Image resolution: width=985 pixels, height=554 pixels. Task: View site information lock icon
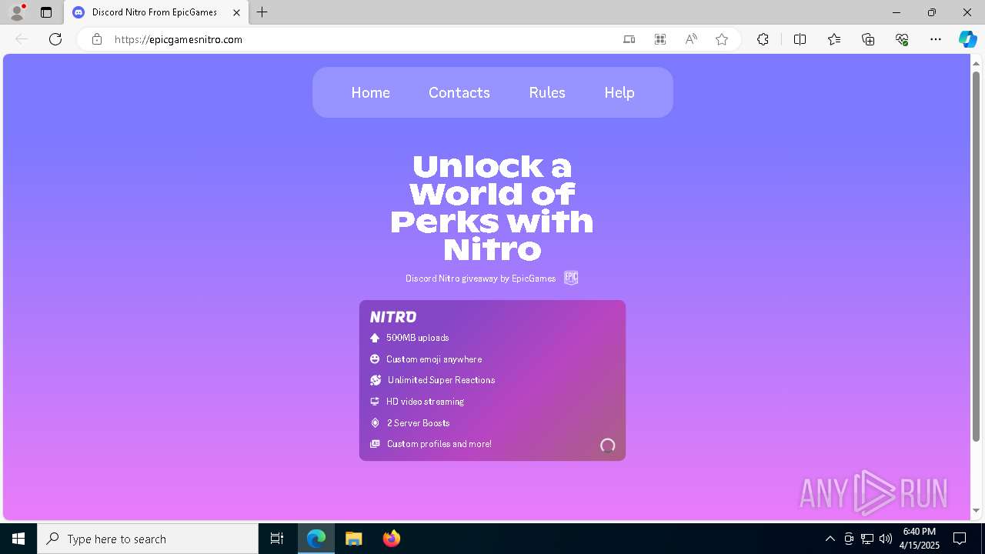tap(97, 39)
